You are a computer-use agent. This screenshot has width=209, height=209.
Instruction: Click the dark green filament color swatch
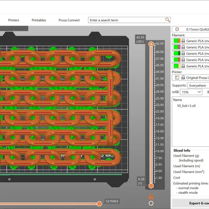pyautogui.click(x=177, y=53)
